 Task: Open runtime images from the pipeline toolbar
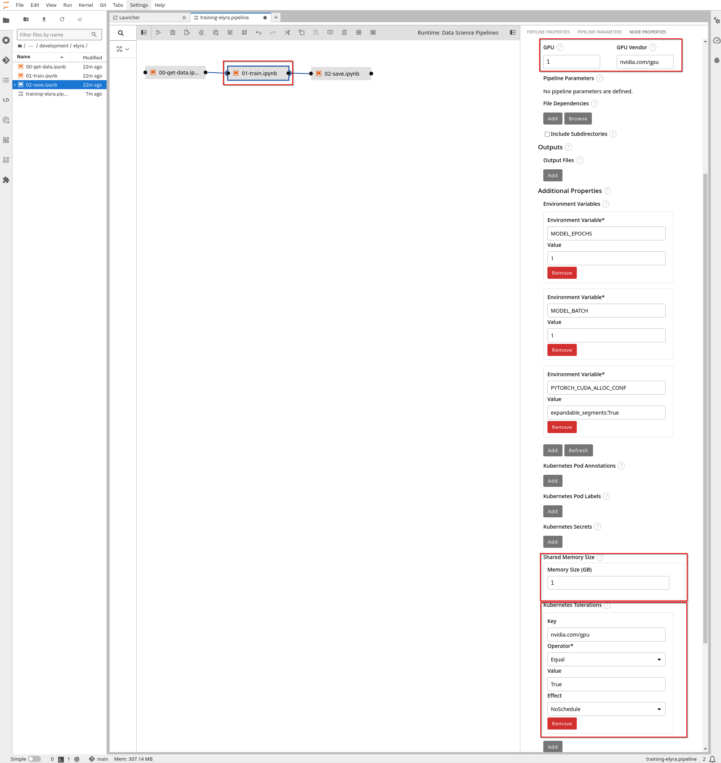tap(230, 33)
